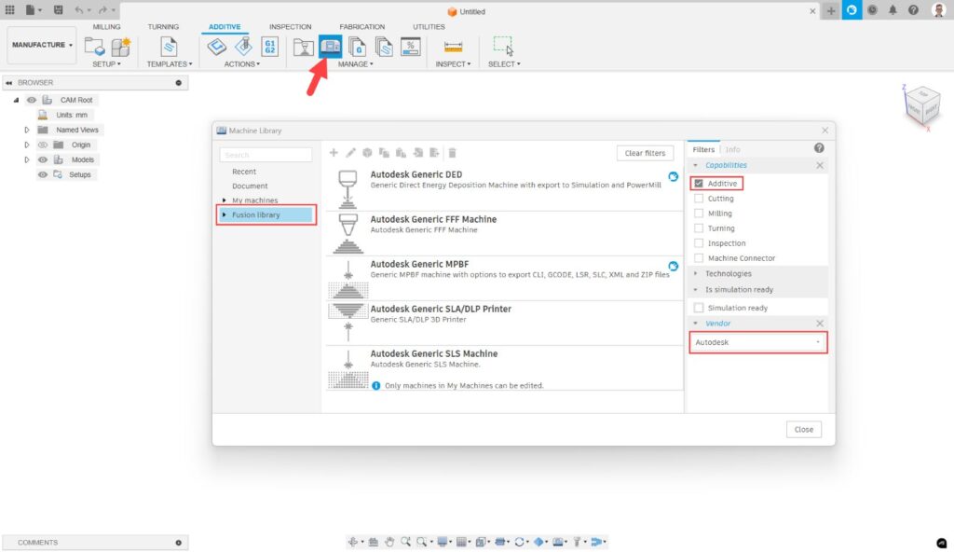Click the Generate additive toolpath icon
This screenshot has height=552, width=954.
(216, 47)
